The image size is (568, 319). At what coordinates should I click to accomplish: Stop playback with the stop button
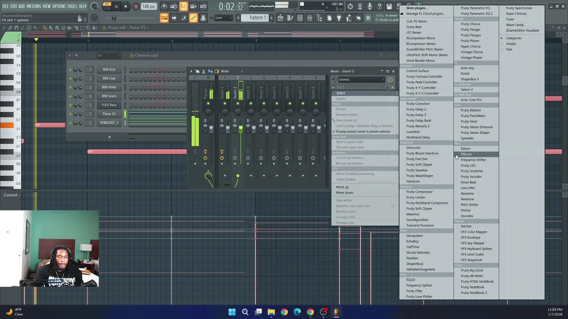pyautogui.click(x=126, y=7)
